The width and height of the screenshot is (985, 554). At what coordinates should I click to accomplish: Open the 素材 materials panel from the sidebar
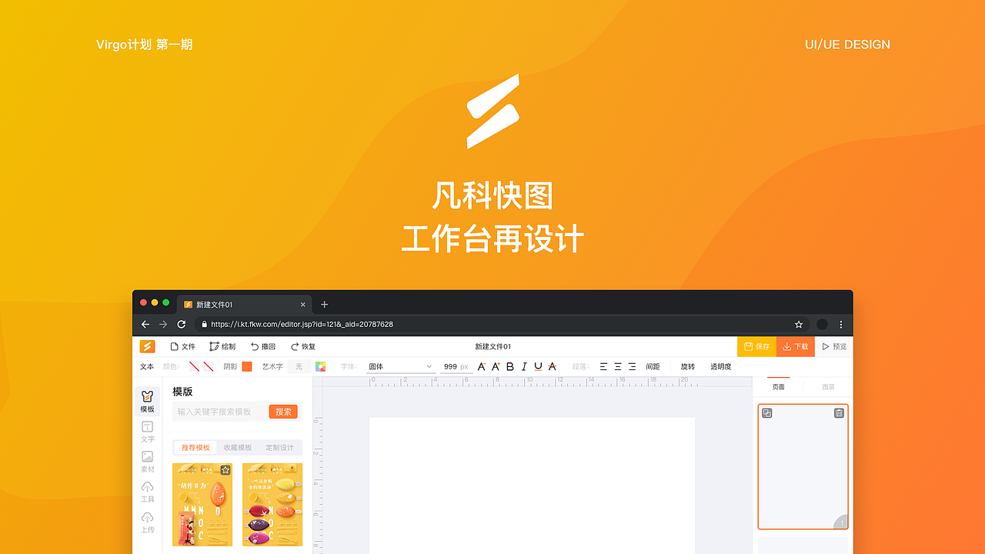(147, 460)
